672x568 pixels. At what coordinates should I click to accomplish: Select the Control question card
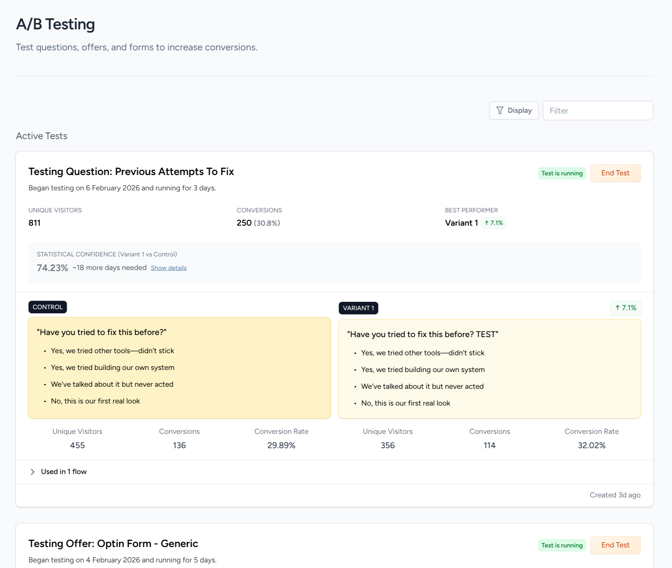(x=179, y=367)
